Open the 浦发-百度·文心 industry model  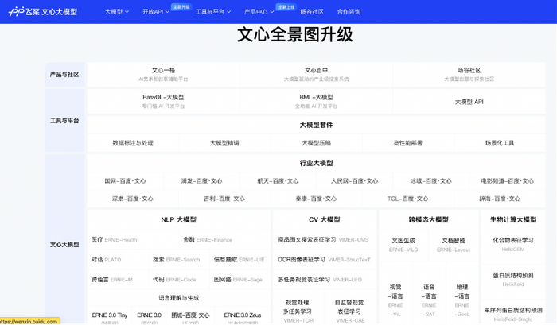(201, 181)
